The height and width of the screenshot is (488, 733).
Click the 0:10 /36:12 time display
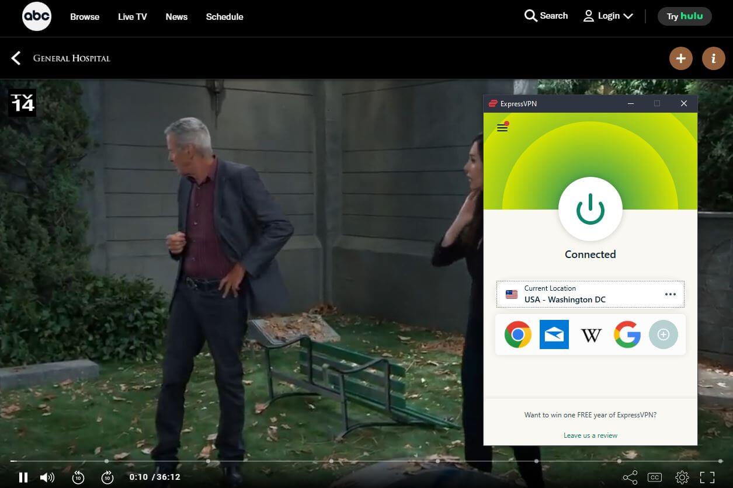click(x=155, y=477)
